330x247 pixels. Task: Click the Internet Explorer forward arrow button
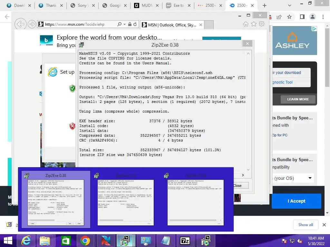pos(32,24)
